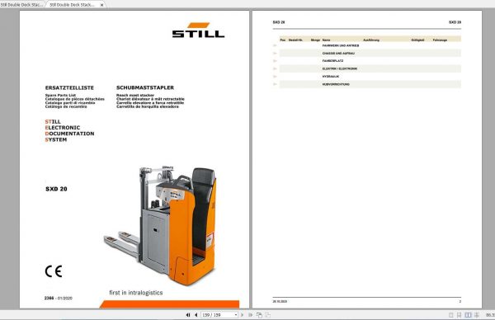Open the ELEKTRIK / ELEKTRONIK section link
Viewport: 495px width, 320px height.
(x=340, y=68)
